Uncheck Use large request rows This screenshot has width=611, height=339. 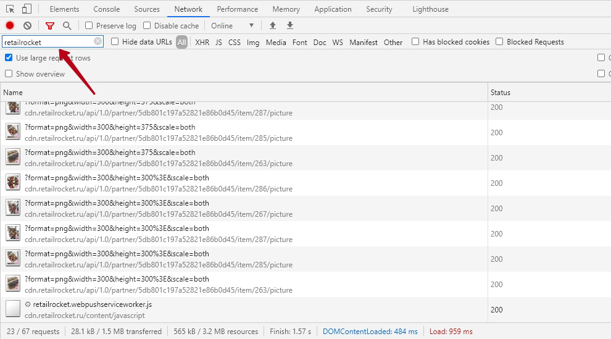[x=9, y=57]
